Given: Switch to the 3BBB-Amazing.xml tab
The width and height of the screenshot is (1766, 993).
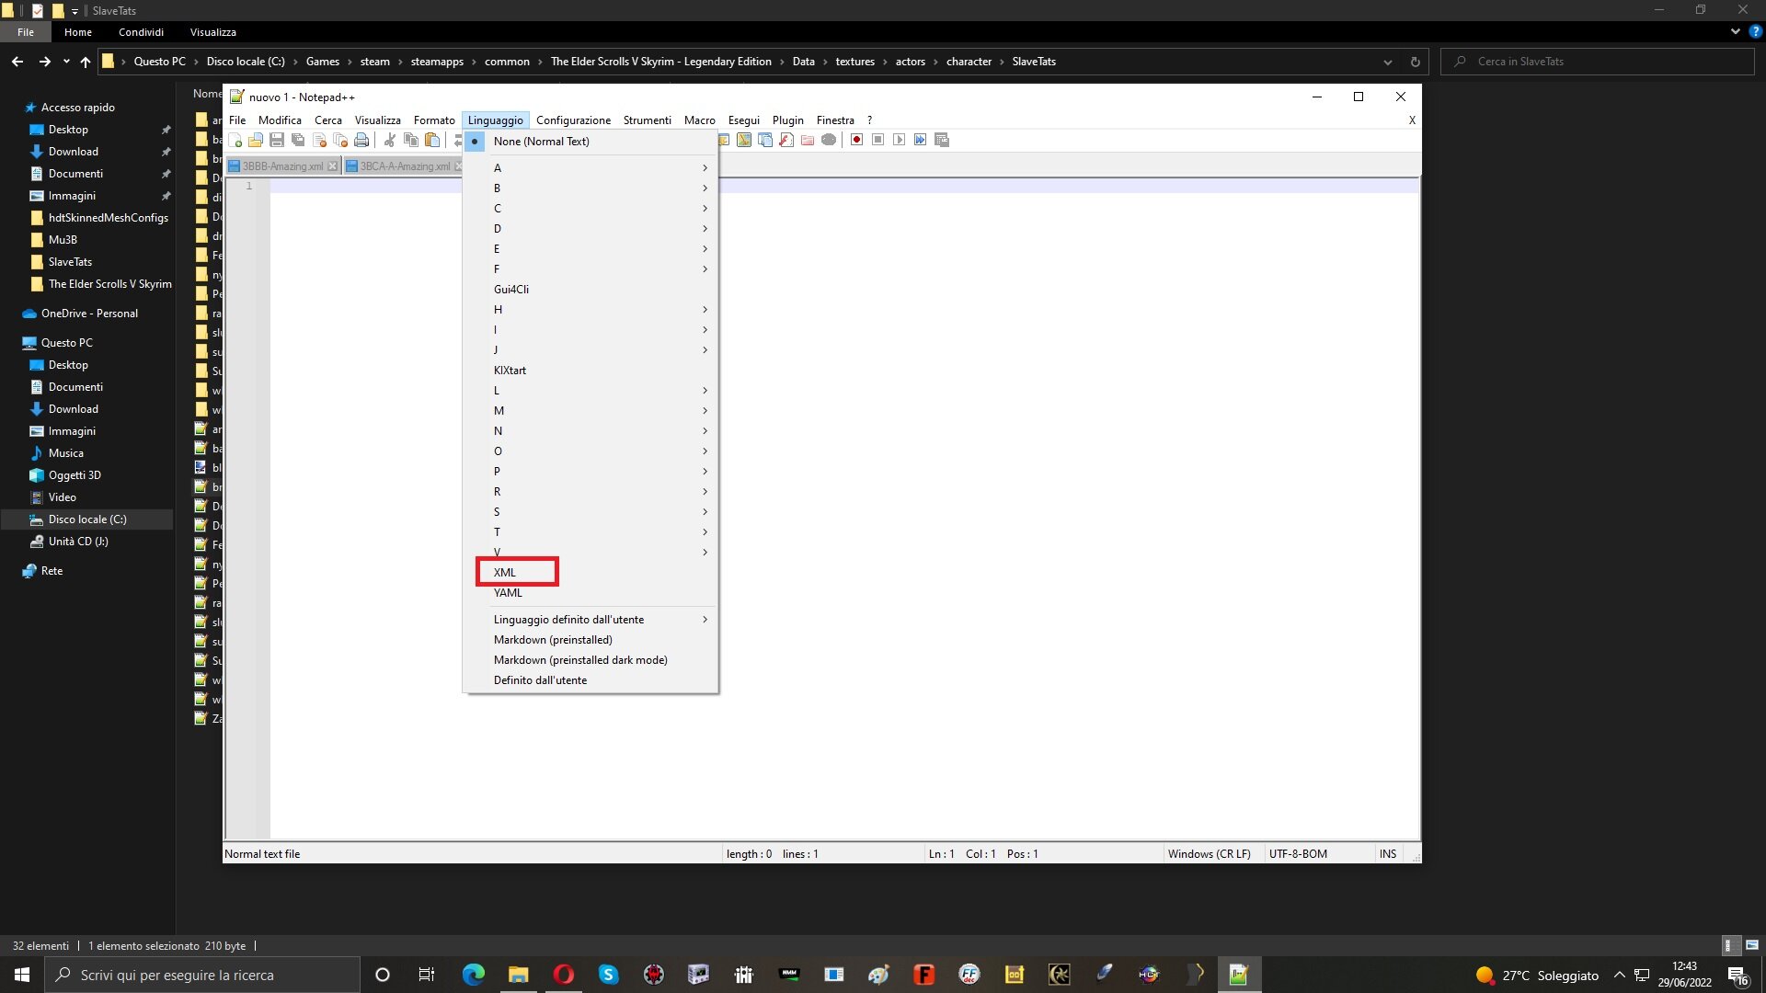Looking at the screenshot, I should tap(282, 166).
